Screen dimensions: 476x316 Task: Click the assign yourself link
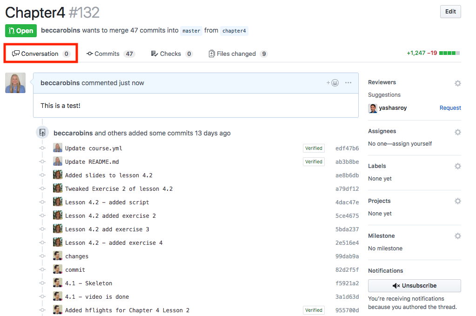(412, 144)
